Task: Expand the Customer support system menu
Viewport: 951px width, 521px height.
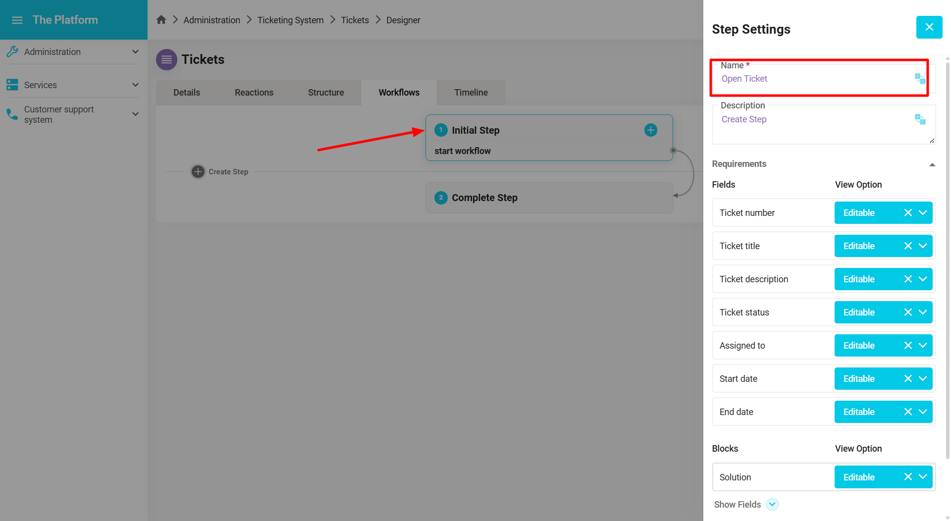Action: point(135,114)
